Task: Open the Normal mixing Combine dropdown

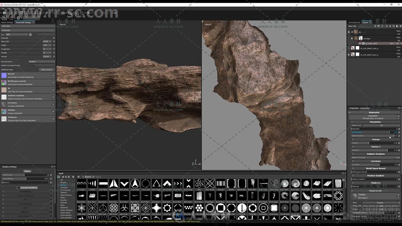Action: point(41,62)
